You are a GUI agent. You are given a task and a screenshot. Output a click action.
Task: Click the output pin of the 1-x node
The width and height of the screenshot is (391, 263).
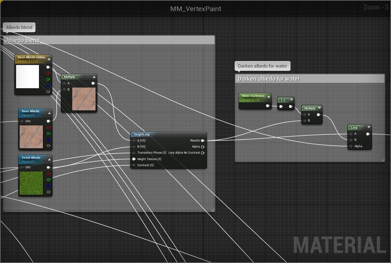[x=290, y=106]
